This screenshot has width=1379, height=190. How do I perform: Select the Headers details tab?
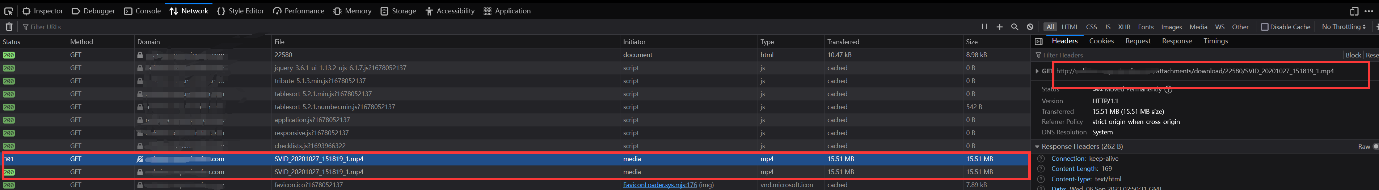[1064, 41]
